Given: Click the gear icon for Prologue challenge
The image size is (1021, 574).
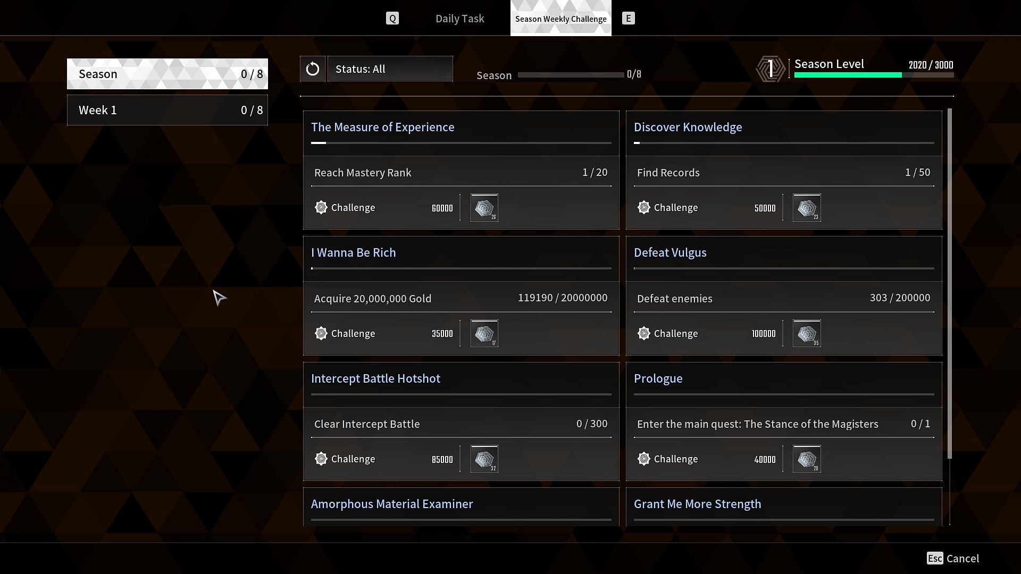Looking at the screenshot, I should 644,459.
